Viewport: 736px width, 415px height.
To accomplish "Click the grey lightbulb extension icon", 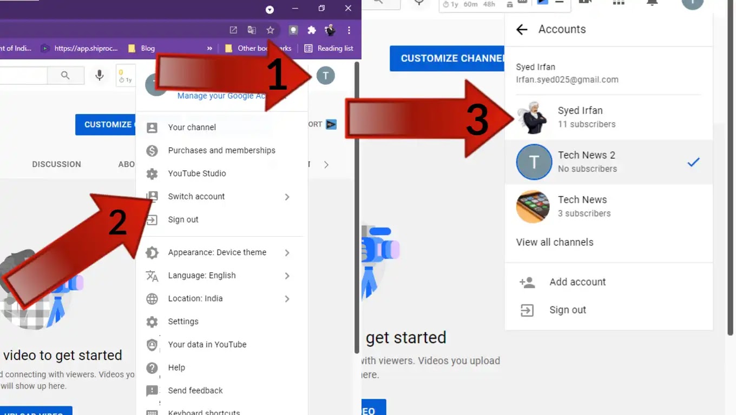I will 293,30.
